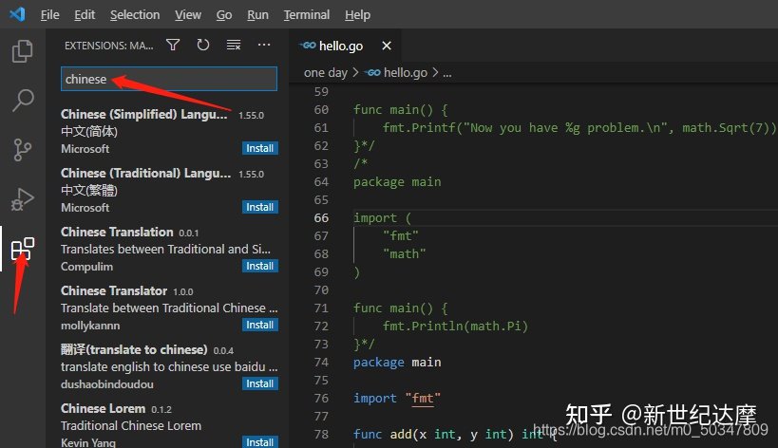Open the Selection menu
The height and width of the screenshot is (448, 778).
pos(135,15)
